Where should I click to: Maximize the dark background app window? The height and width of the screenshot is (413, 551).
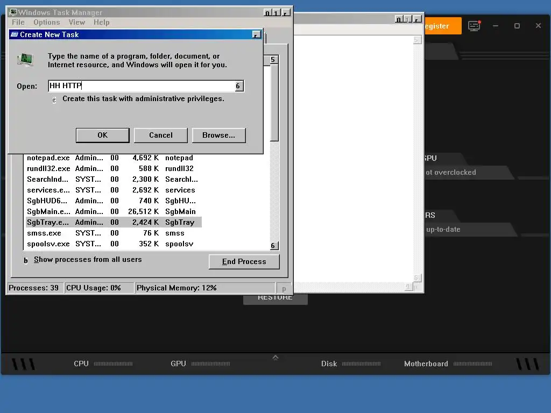pyautogui.click(x=517, y=26)
